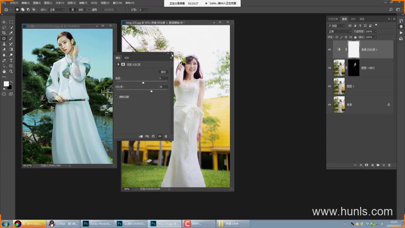Select the Blur drop tool
The image size is (405, 228).
pos(4,55)
